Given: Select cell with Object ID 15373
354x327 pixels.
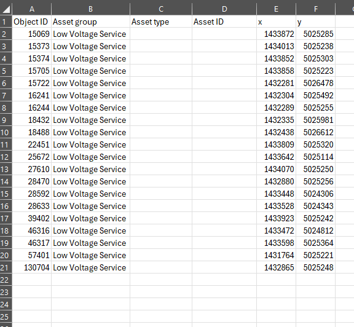Looking at the screenshot, I should pyautogui.click(x=31, y=46).
